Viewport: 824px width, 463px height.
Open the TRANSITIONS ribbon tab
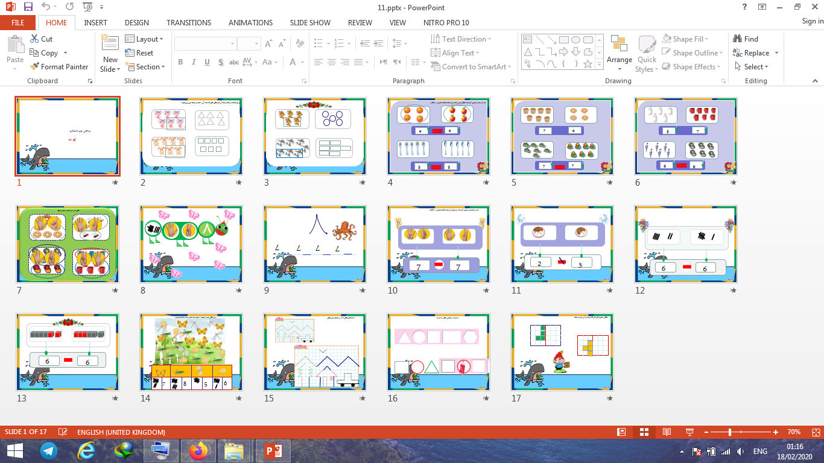(189, 22)
